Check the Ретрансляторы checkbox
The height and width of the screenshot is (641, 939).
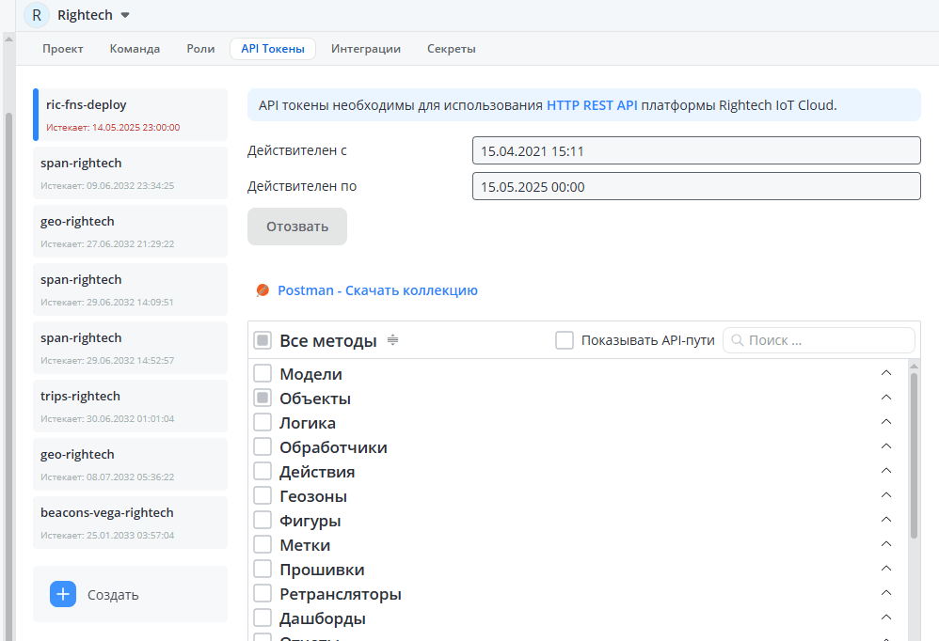pyautogui.click(x=263, y=594)
